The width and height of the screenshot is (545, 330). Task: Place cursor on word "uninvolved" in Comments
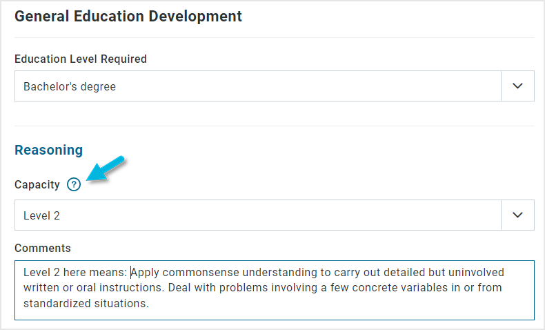coord(476,272)
